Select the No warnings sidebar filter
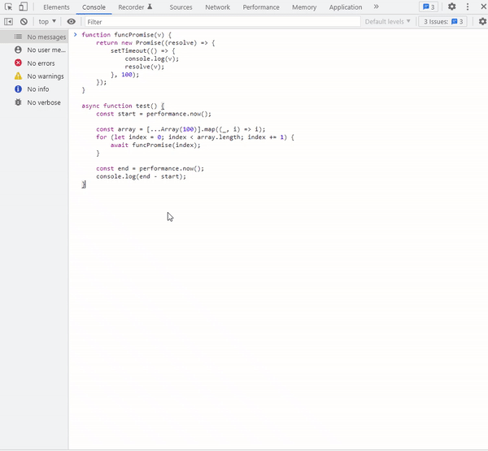The height and width of the screenshot is (451, 488). coord(34,76)
